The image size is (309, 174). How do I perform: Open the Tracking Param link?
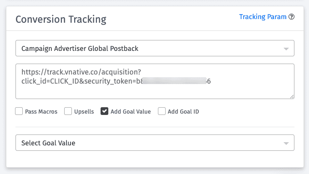263,17
